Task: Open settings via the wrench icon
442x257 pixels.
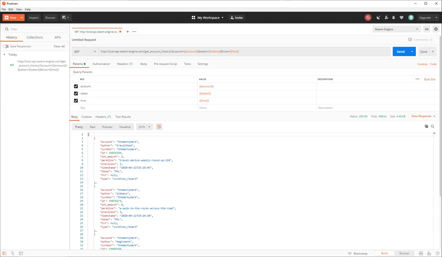Action: (x=386, y=18)
